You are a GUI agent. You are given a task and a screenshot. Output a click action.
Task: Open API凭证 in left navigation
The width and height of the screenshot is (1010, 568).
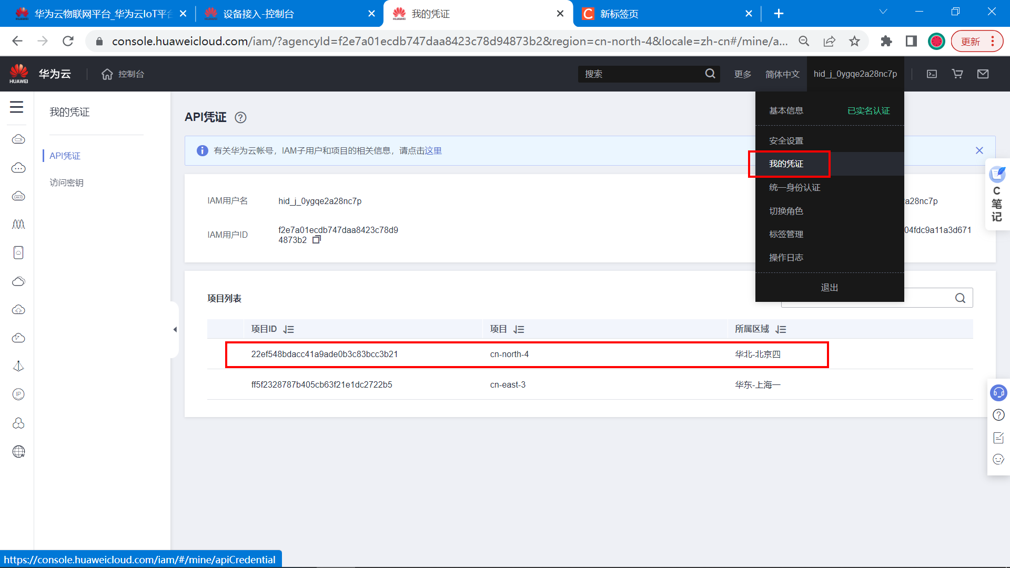65,156
